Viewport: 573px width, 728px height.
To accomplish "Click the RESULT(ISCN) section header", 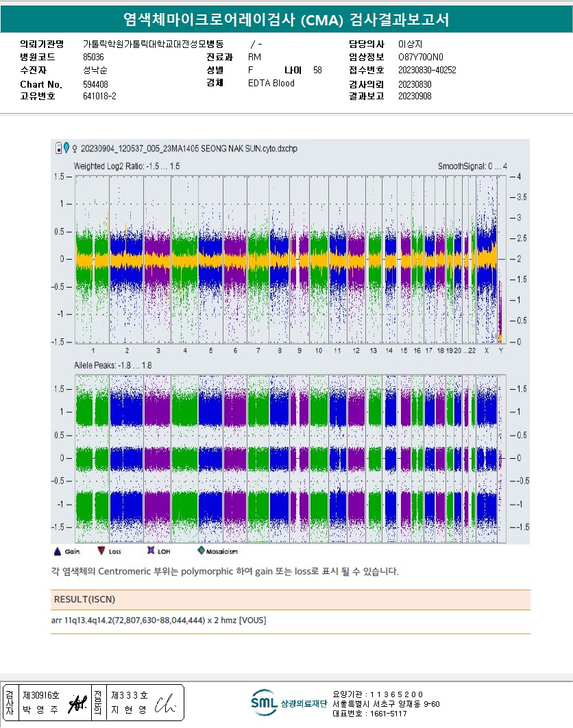I will pyautogui.click(x=82, y=600).
